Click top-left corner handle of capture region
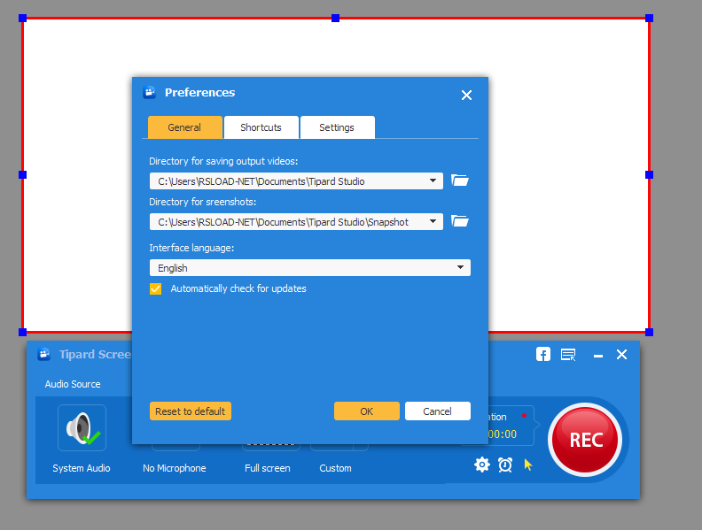This screenshot has width=702, height=530. pos(22,18)
